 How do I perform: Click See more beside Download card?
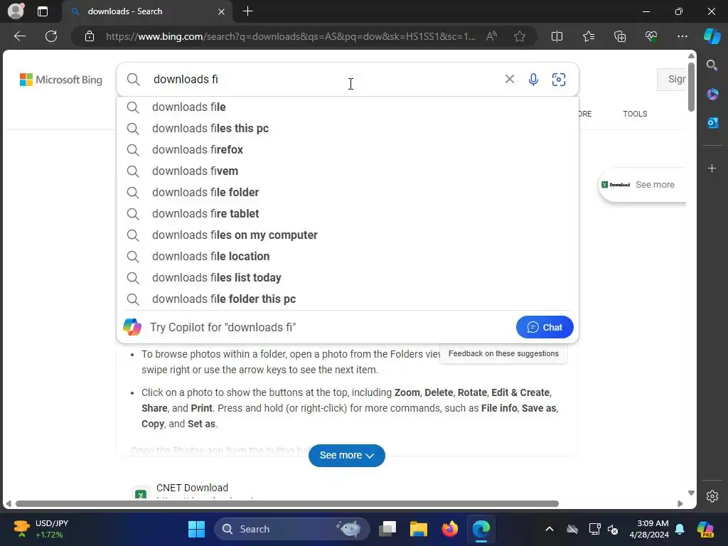655,185
